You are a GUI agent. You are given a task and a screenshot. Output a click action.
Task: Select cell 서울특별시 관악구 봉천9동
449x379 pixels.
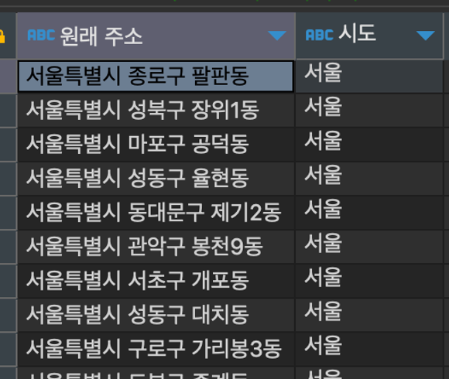click(x=156, y=247)
